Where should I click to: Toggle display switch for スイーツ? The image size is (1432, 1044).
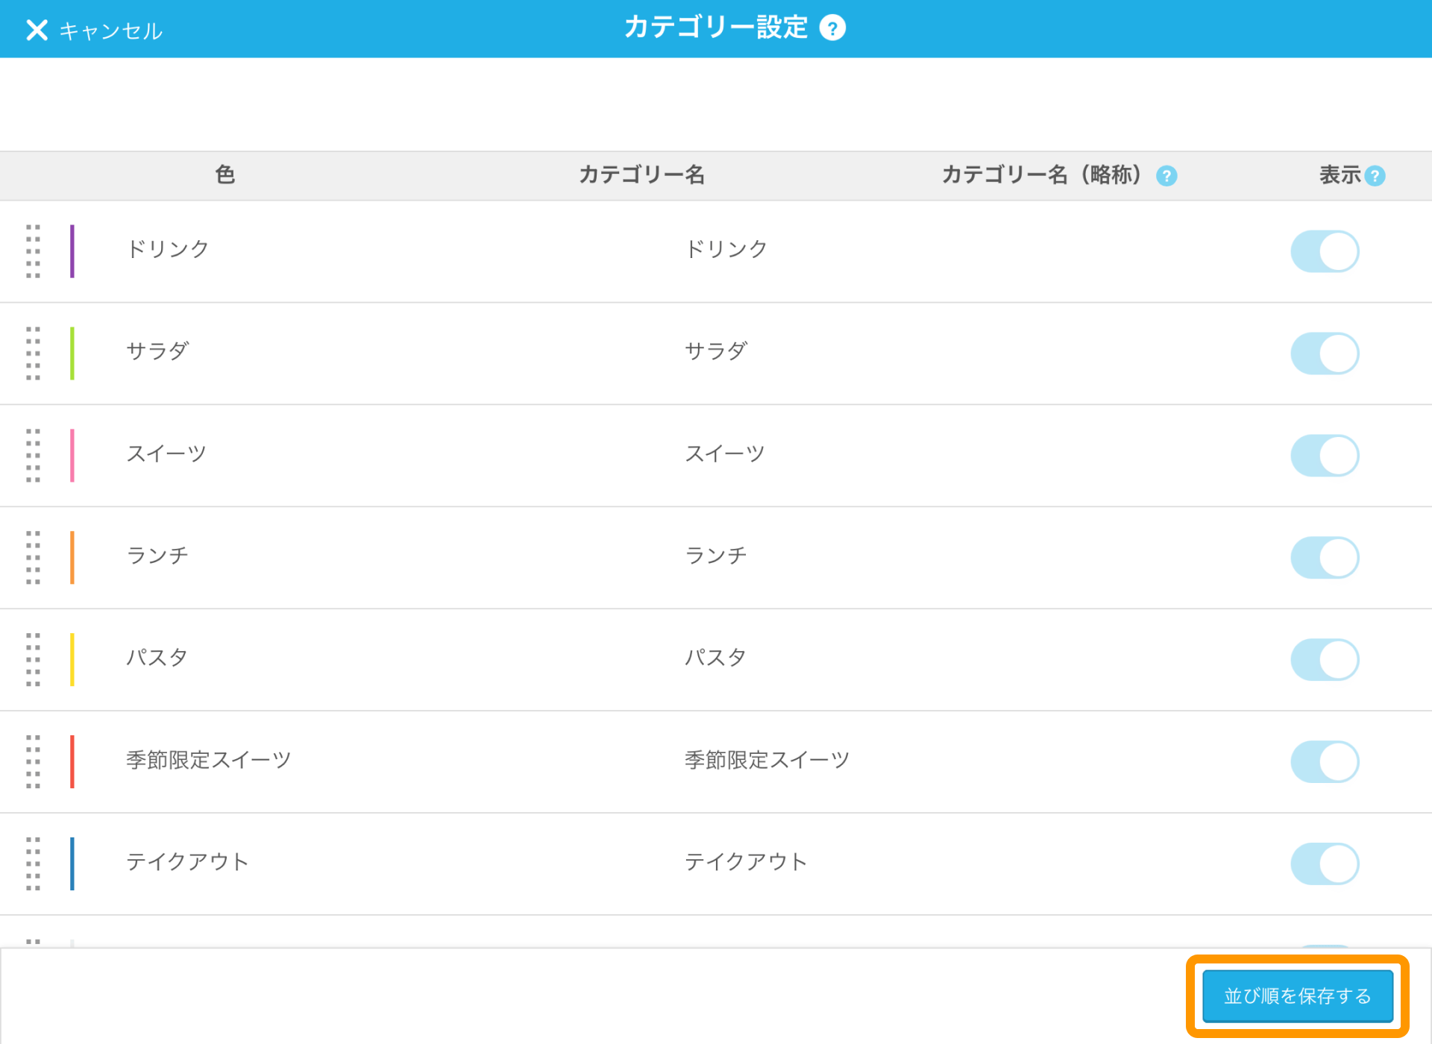(x=1325, y=456)
